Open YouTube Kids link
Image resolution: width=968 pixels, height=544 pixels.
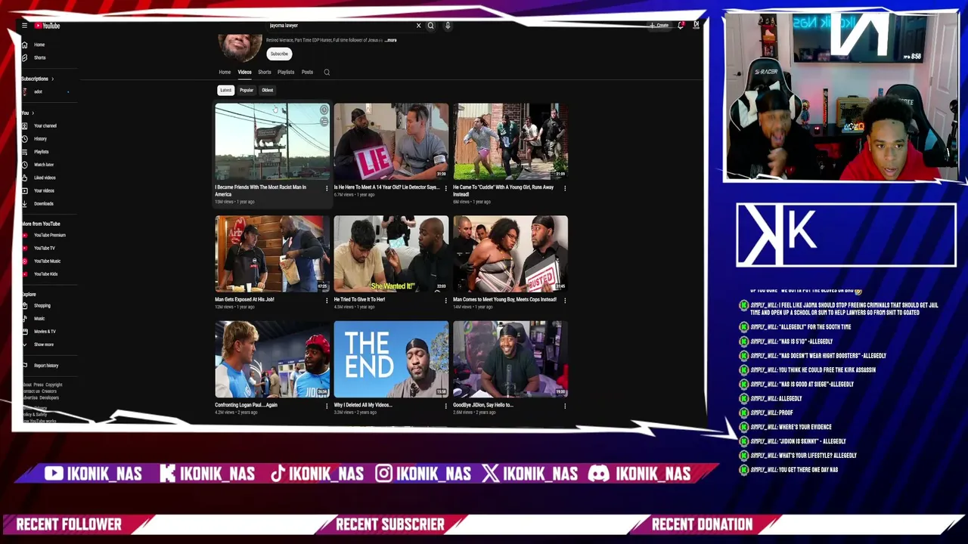pos(45,274)
